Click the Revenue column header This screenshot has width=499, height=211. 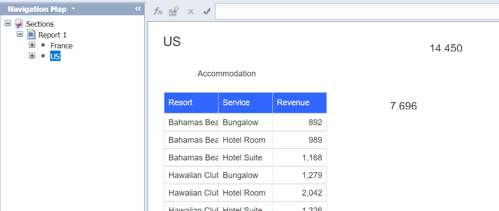point(299,103)
